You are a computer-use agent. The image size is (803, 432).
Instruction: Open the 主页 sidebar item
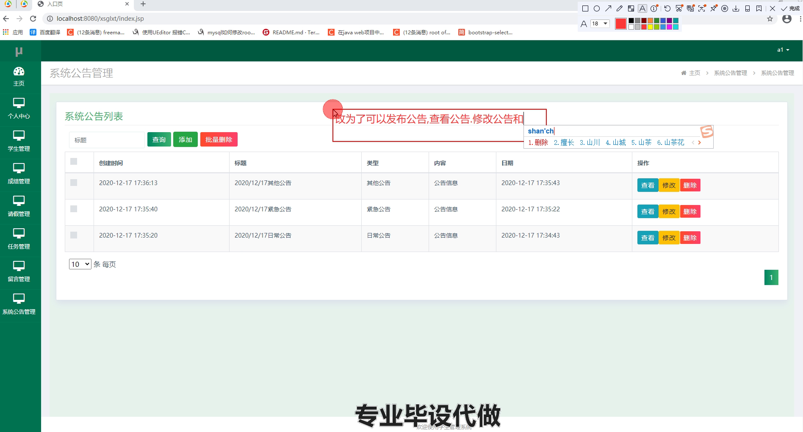click(x=19, y=77)
